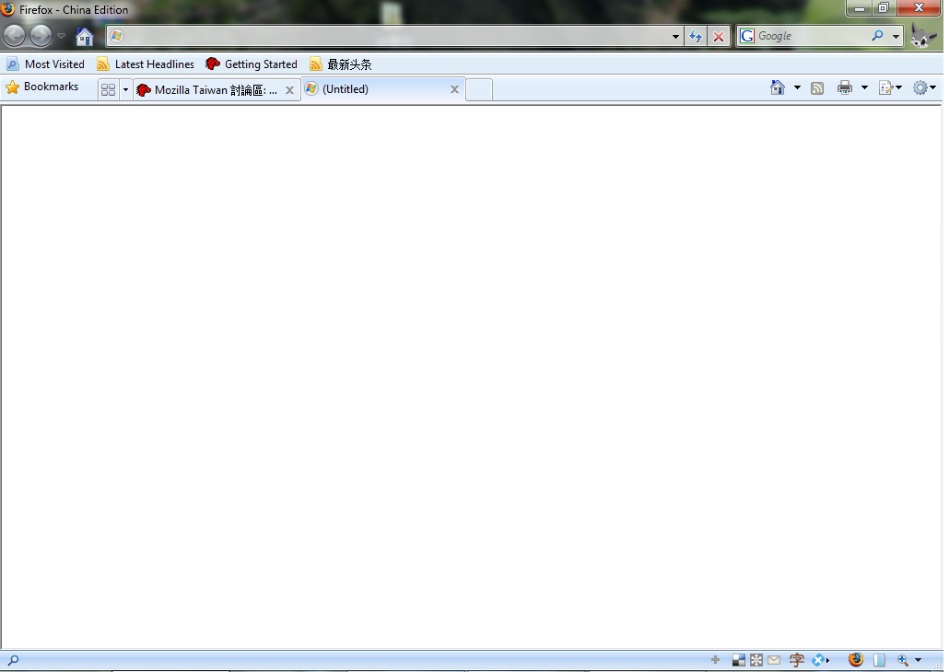Click the Firefox logo in status bar
The height and width of the screenshot is (672, 949).
(856, 659)
